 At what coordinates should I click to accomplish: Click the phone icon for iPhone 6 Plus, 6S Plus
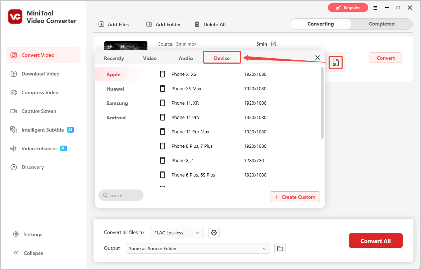(x=163, y=175)
